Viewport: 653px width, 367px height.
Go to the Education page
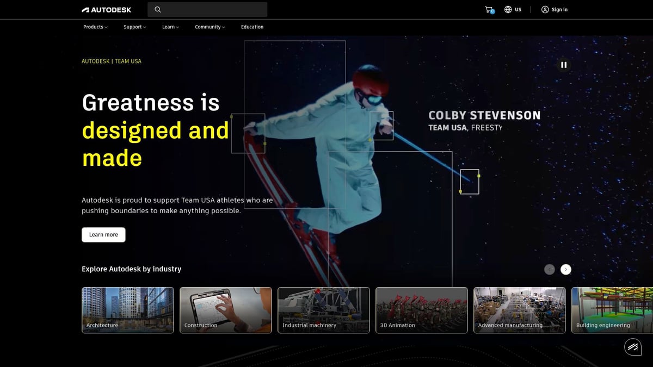coord(252,27)
